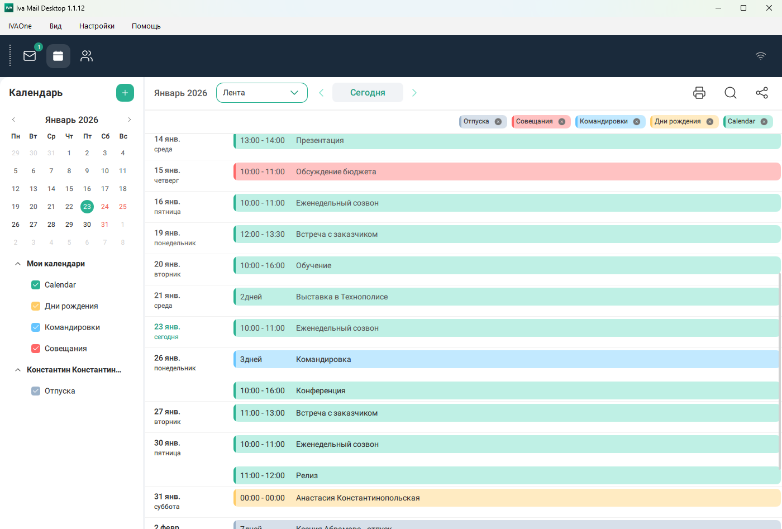Remove the Отпуска filter tag
Viewport: 782px width, 529px height.
pyautogui.click(x=498, y=122)
